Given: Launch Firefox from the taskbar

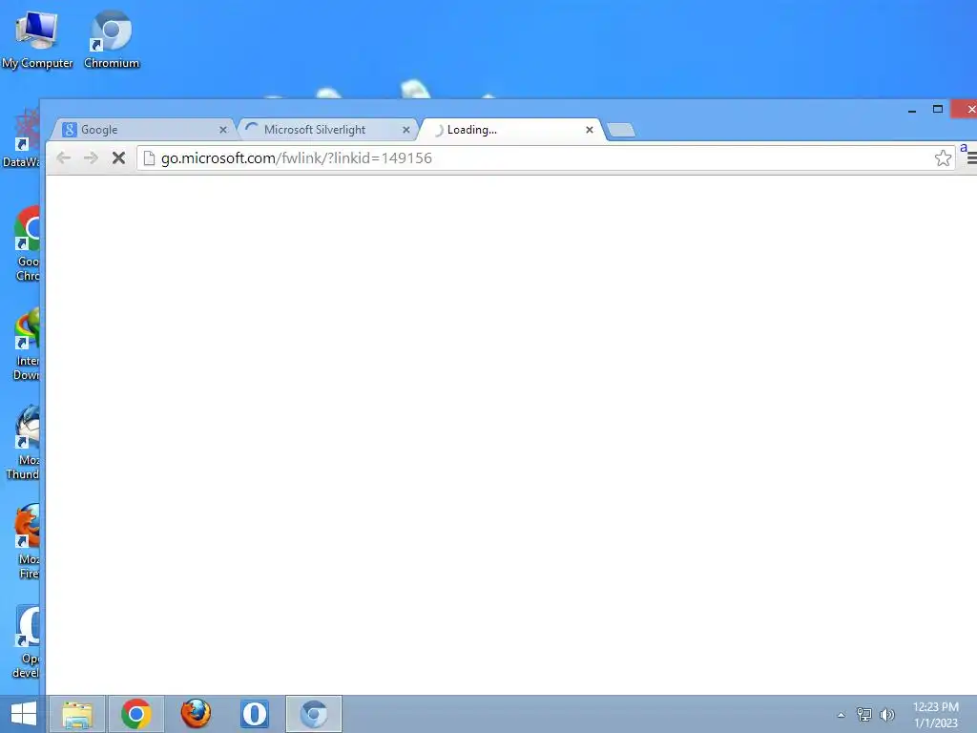Looking at the screenshot, I should 196,714.
